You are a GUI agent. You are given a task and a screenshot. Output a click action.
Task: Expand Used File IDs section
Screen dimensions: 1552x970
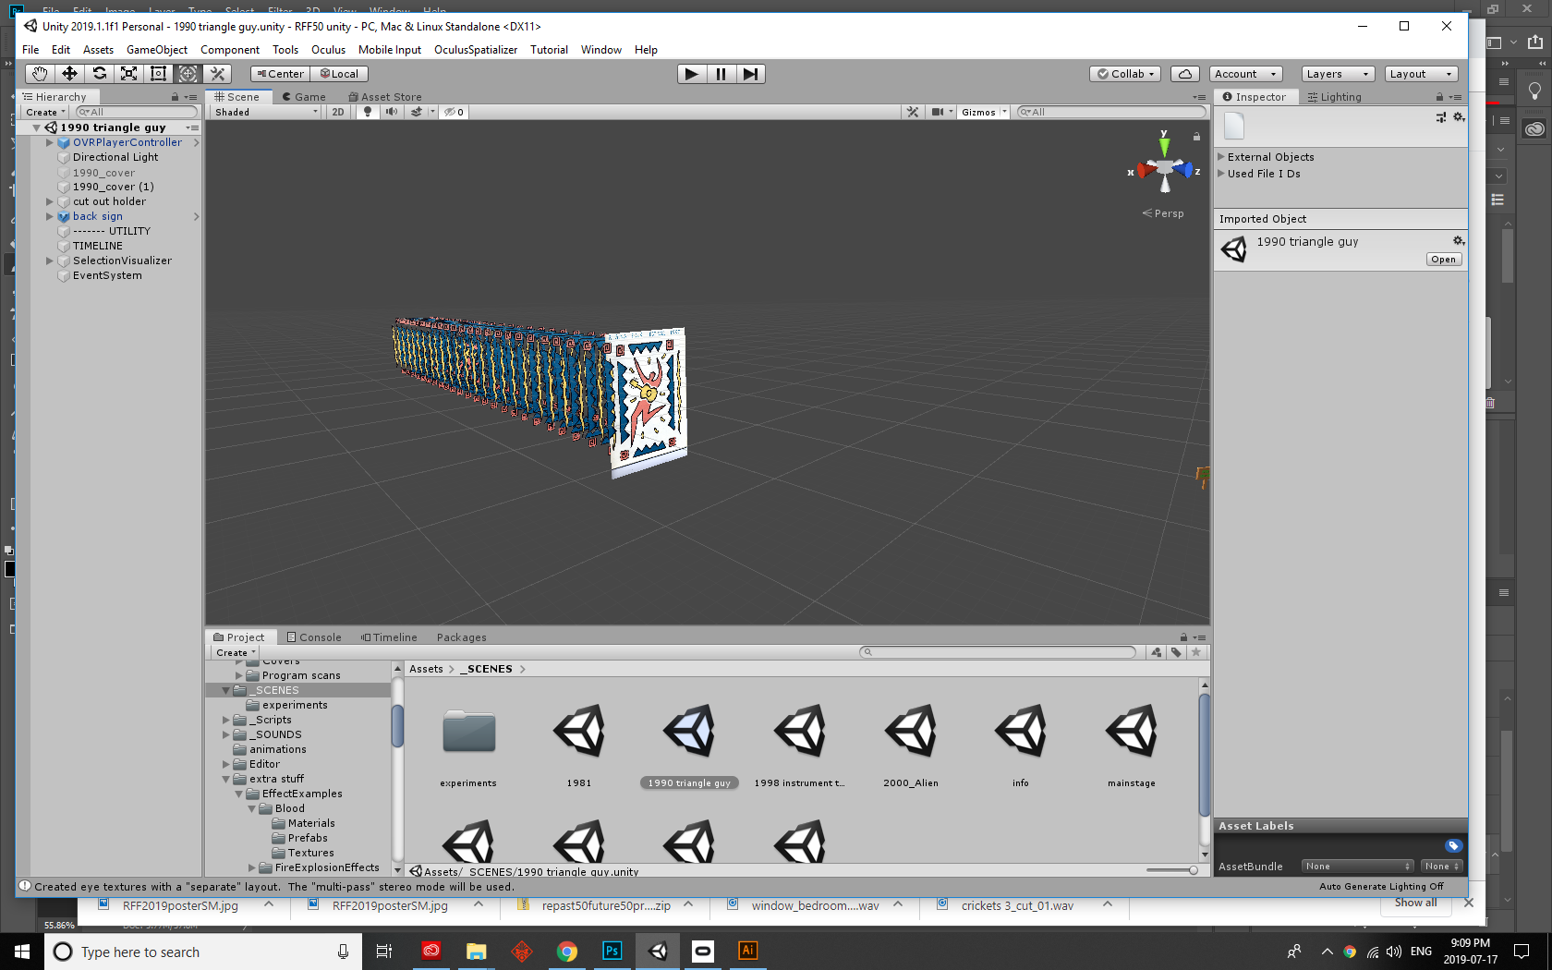click(x=1221, y=174)
